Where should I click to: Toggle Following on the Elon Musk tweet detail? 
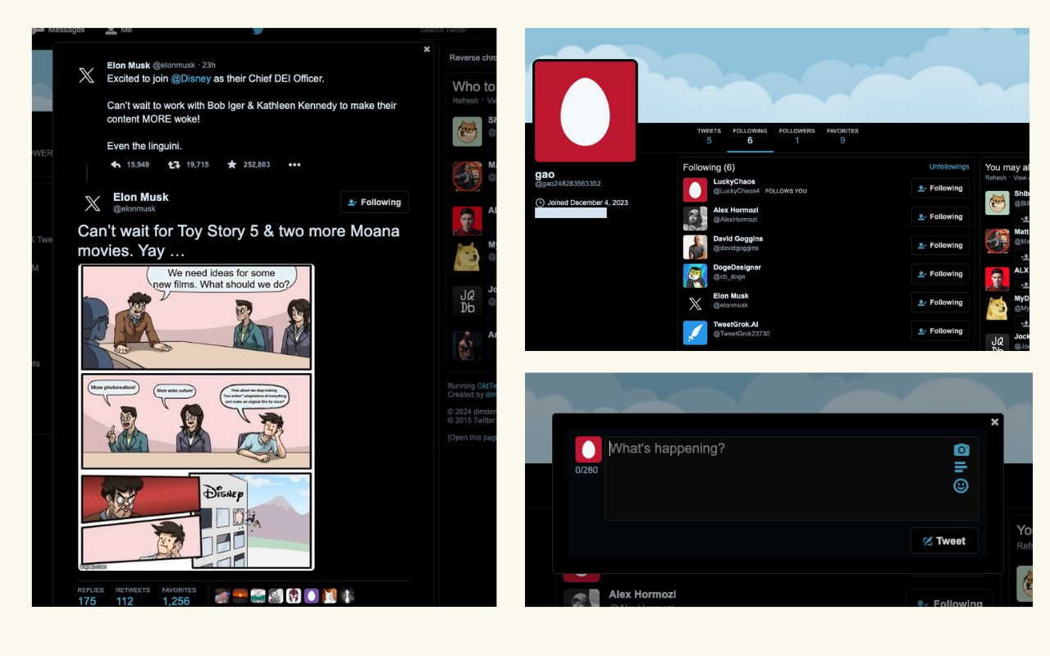pos(375,202)
